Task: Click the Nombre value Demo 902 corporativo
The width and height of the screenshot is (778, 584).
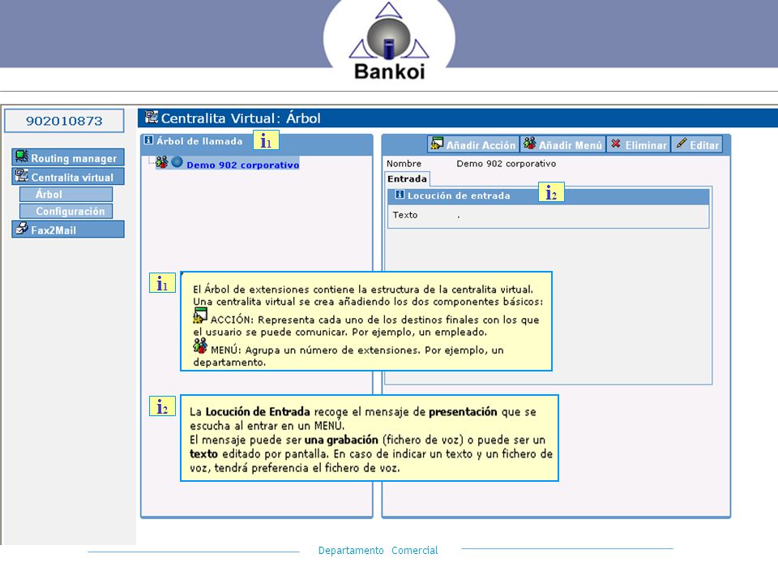Action: coord(506,163)
